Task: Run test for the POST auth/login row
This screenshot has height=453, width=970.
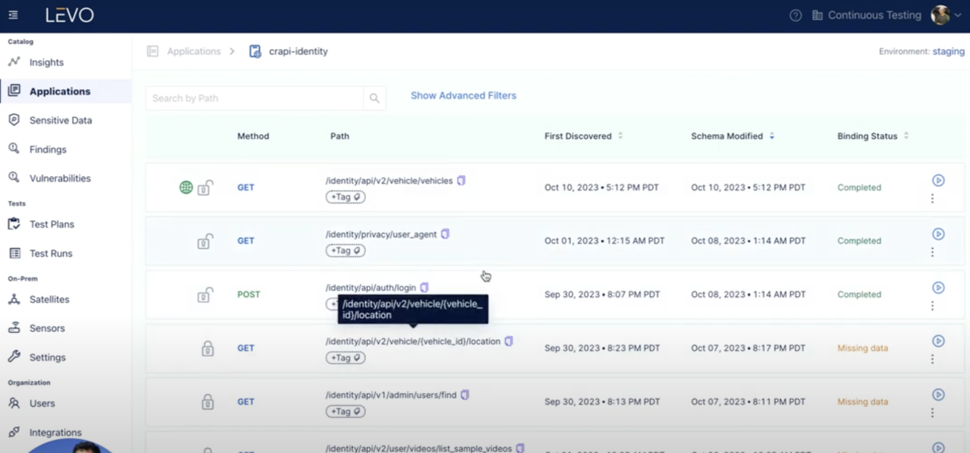Action: coord(938,288)
